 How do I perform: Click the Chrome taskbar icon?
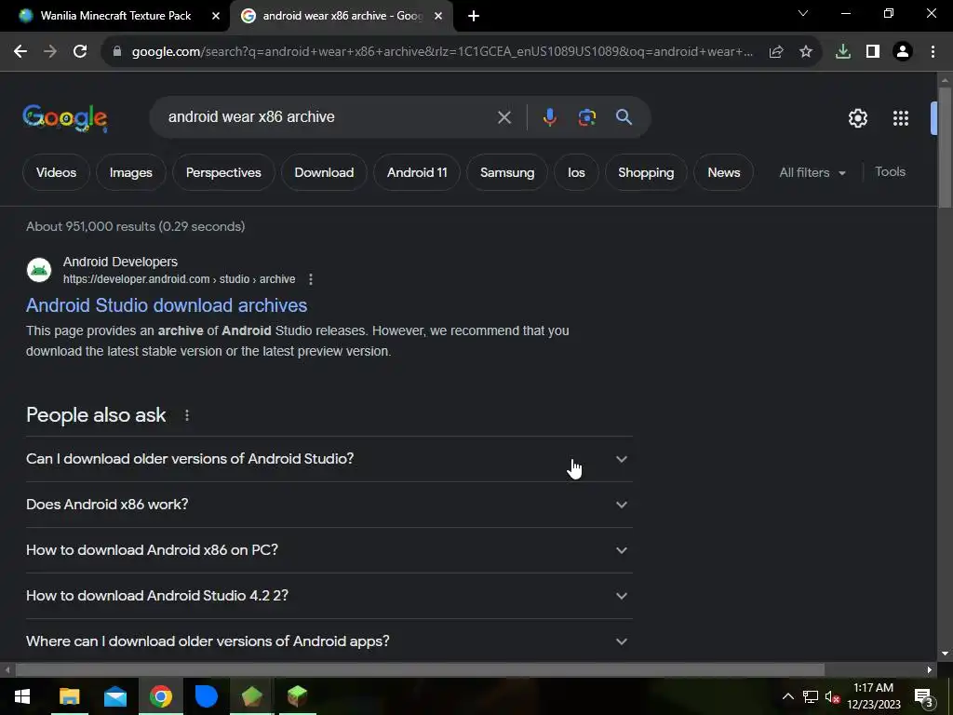(x=160, y=696)
